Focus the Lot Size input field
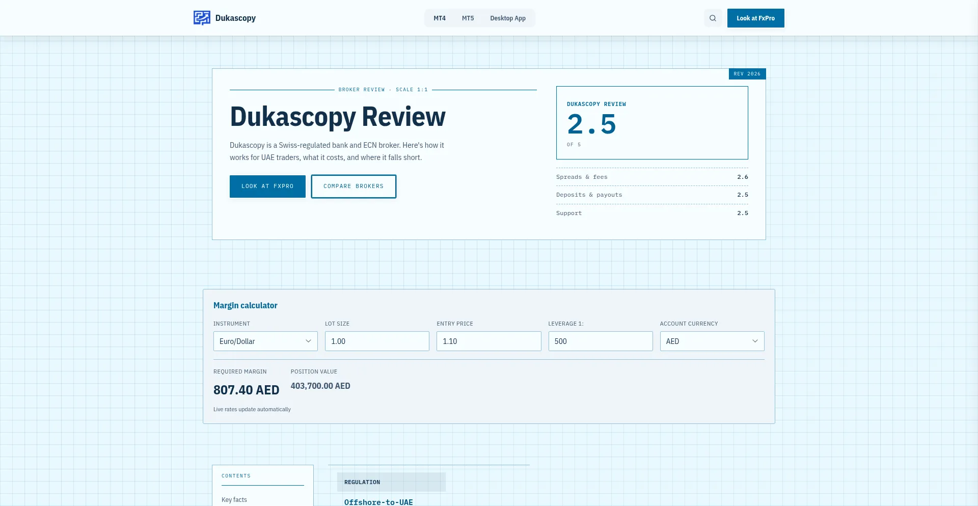978x506 pixels. tap(377, 341)
